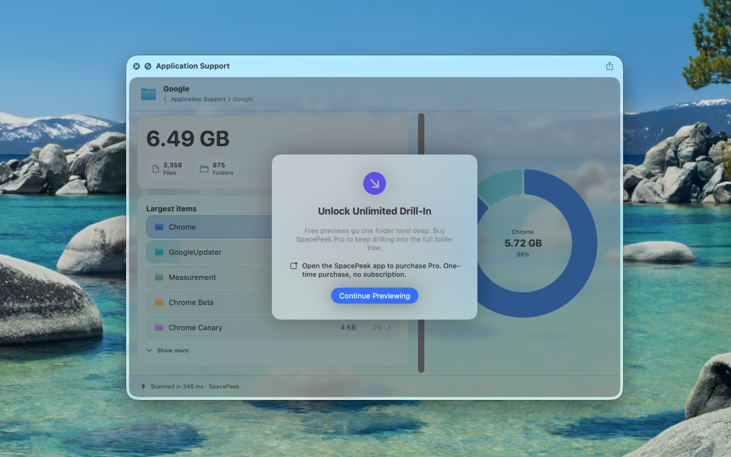Expand the Show more list
The width and height of the screenshot is (731, 457).
(x=167, y=350)
